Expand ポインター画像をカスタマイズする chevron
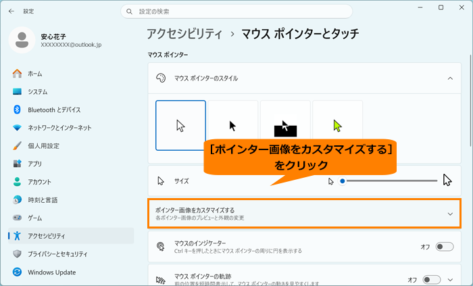The image size is (473, 286). click(450, 214)
